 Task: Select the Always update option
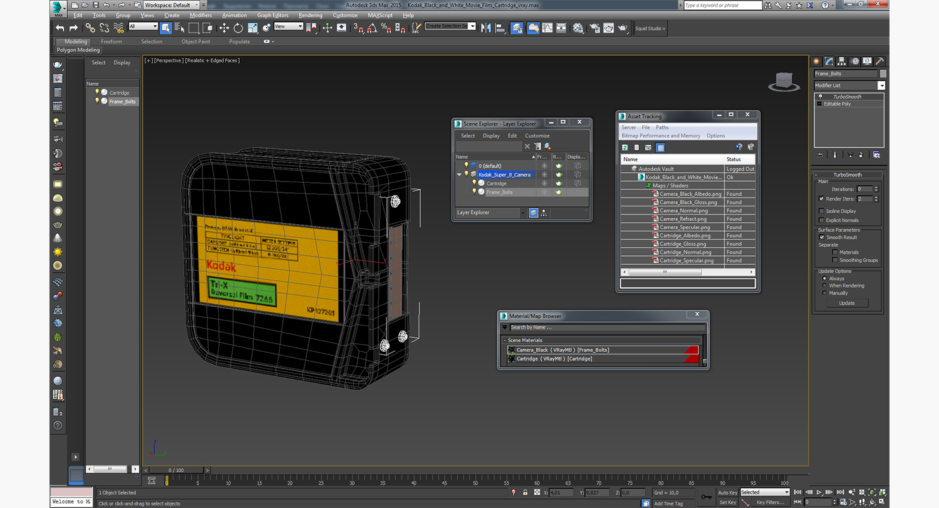(x=825, y=279)
